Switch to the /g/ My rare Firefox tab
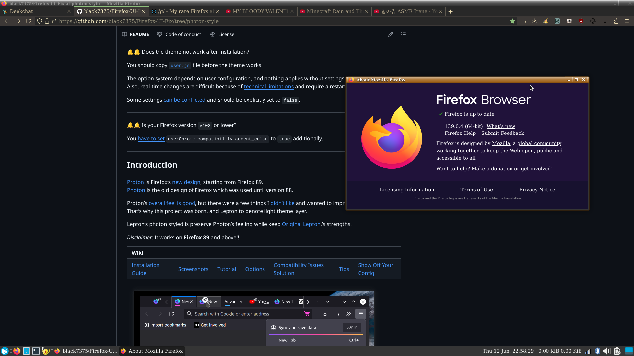The height and width of the screenshot is (356, 634). (x=186, y=11)
